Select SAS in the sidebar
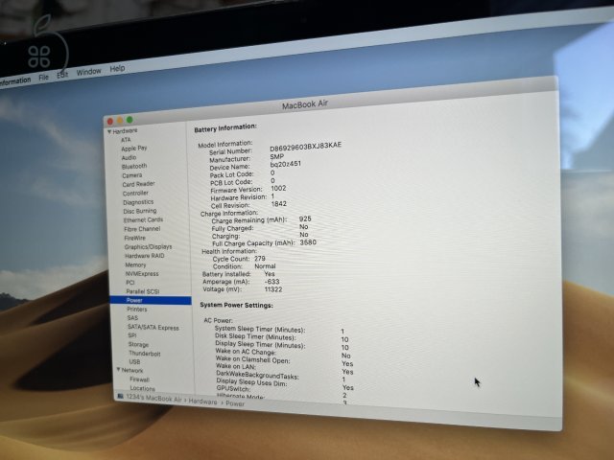 [x=132, y=318]
